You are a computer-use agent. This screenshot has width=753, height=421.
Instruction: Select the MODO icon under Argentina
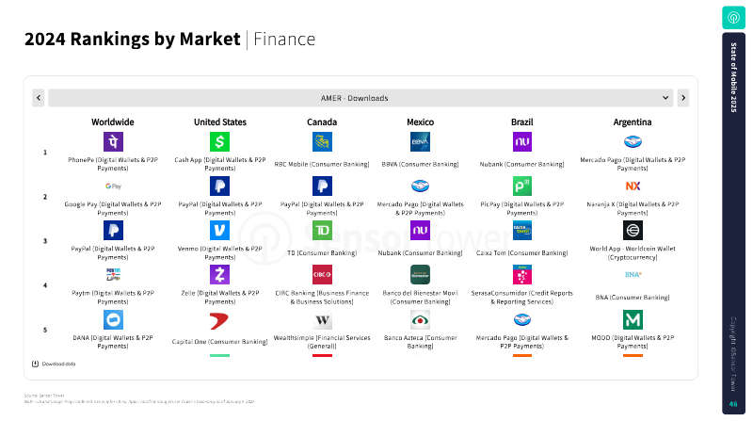[x=633, y=319]
